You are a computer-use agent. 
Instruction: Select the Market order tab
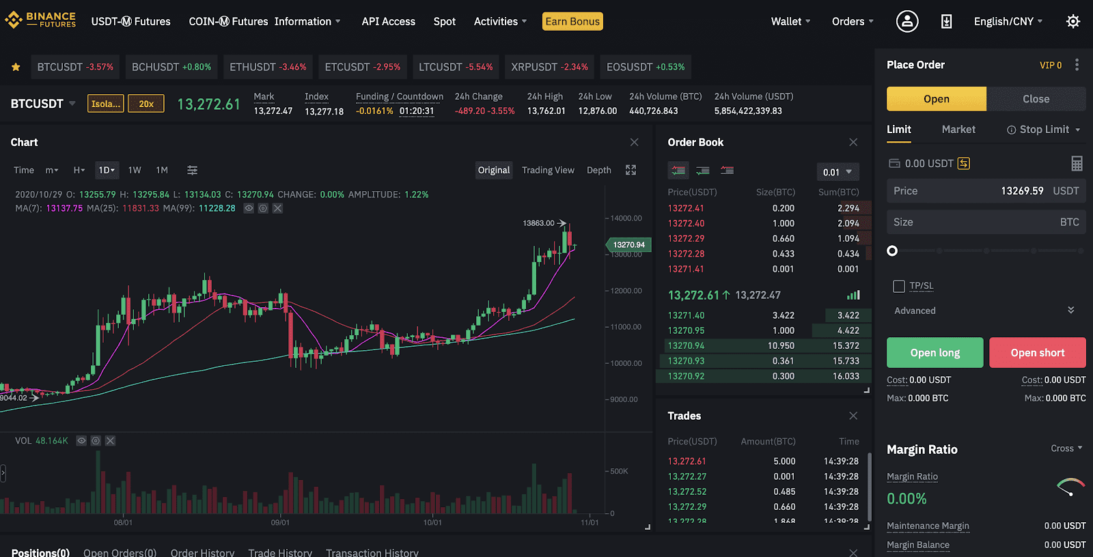(x=958, y=130)
